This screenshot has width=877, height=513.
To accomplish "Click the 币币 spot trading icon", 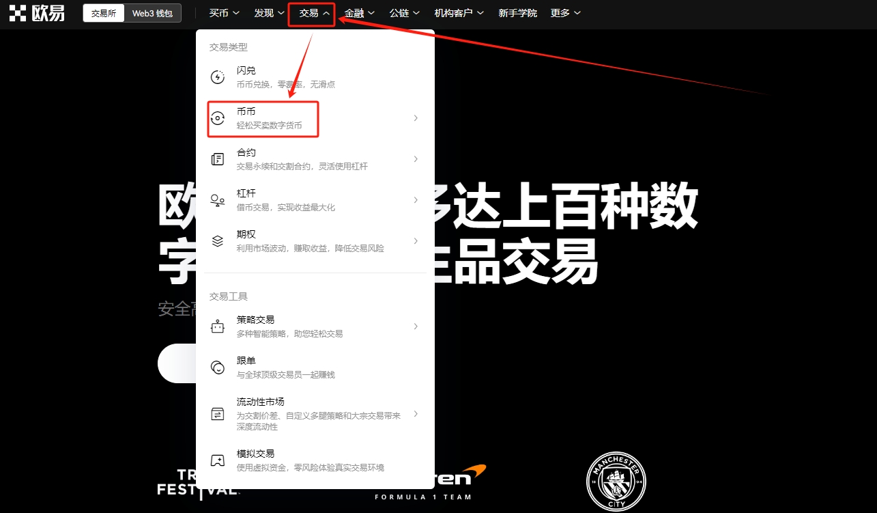I will point(218,118).
